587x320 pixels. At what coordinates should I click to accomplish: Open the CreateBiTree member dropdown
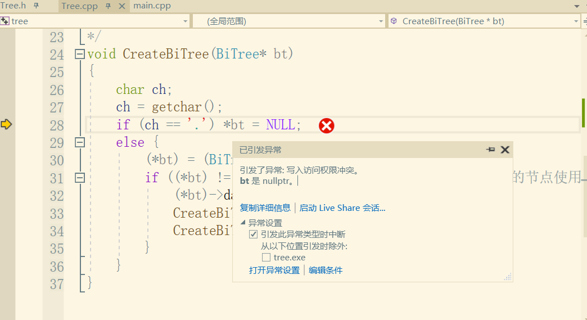[x=576, y=21]
